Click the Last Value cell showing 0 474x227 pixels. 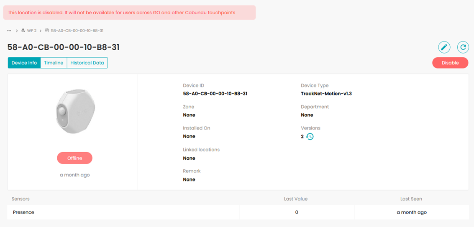pos(297,212)
